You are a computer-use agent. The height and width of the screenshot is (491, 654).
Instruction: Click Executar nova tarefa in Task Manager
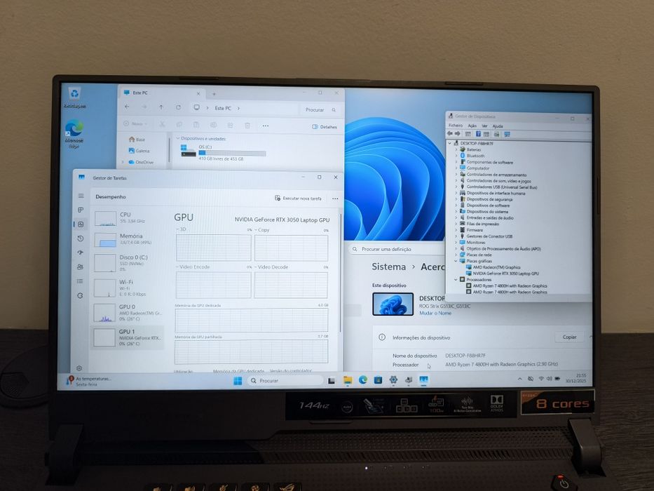[x=298, y=199]
